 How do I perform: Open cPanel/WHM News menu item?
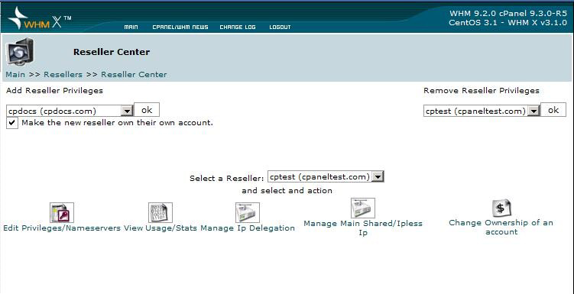180,27
